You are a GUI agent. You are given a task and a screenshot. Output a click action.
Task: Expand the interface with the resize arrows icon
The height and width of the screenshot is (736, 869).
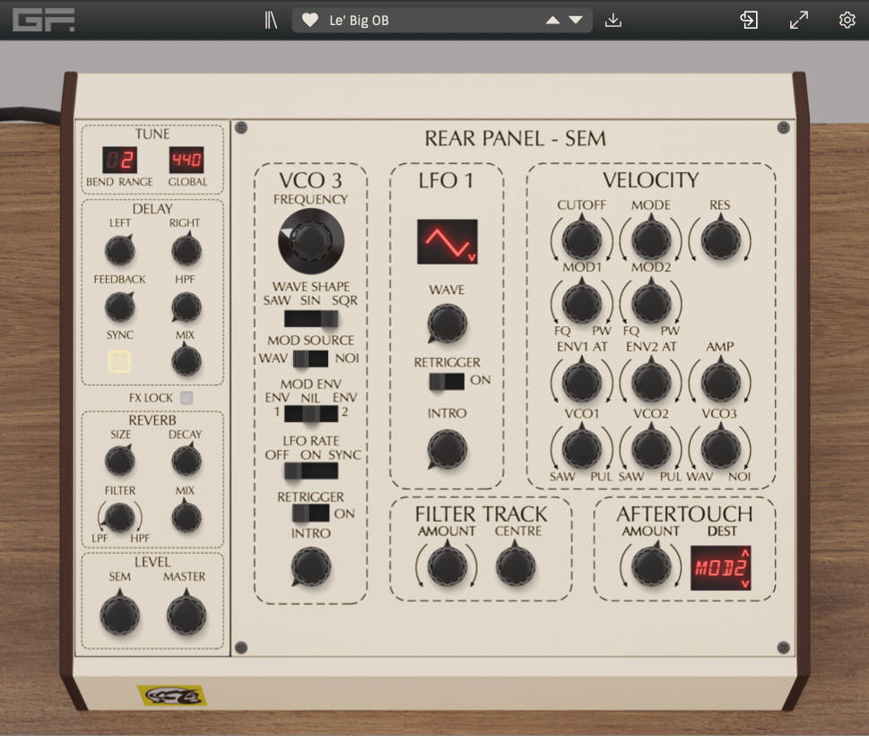[797, 19]
